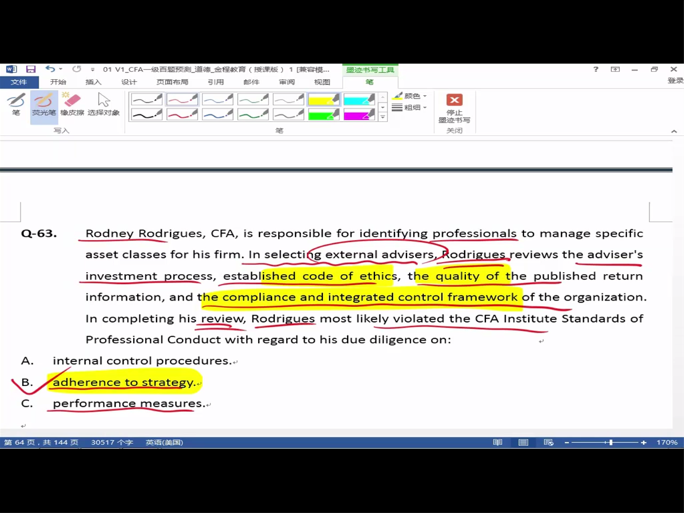
Task: Select the 笔 (Pen) writing tool
Action: (16, 105)
